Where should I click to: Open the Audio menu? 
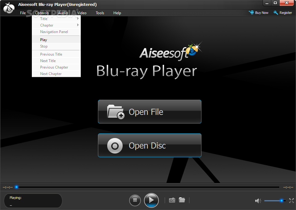63,13
